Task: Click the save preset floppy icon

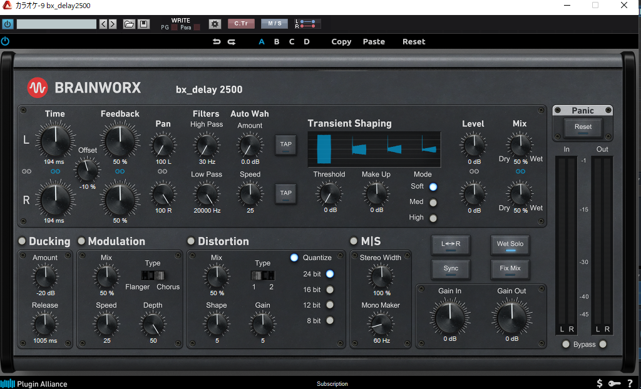Action: point(143,24)
